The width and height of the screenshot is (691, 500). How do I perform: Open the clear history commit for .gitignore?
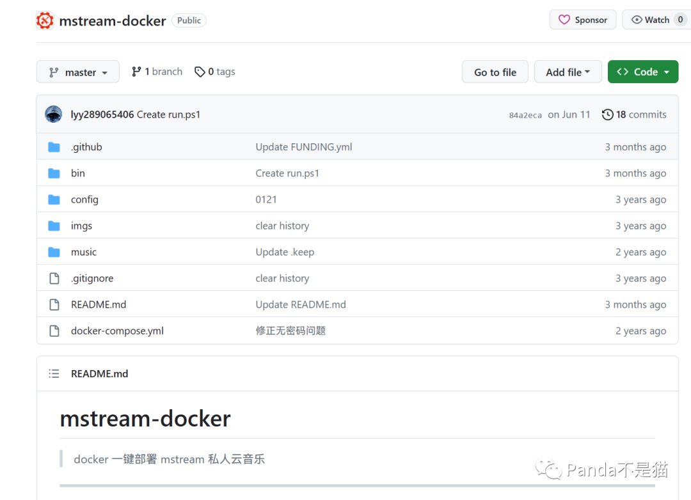tap(283, 278)
